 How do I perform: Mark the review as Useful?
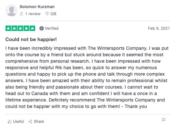pyautogui.click(x=16, y=122)
